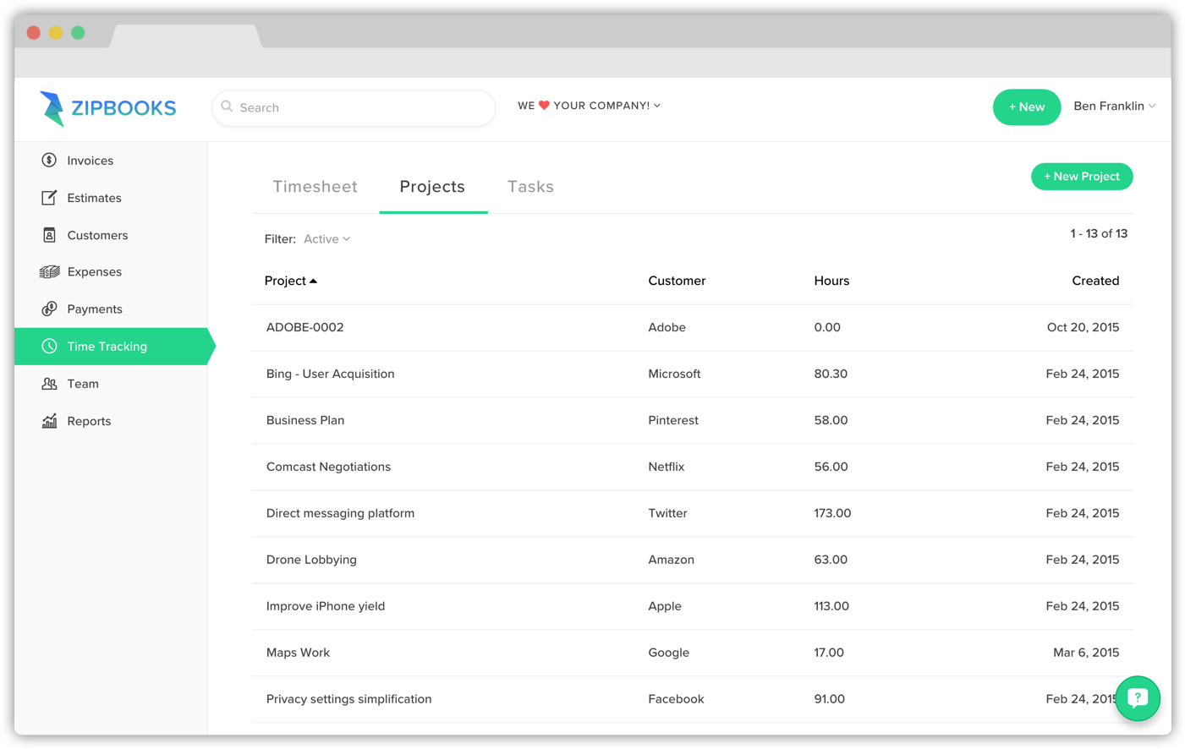The image size is (1185, 749).
Task: Sort by the Hours column header
Action: pos(831,281)
